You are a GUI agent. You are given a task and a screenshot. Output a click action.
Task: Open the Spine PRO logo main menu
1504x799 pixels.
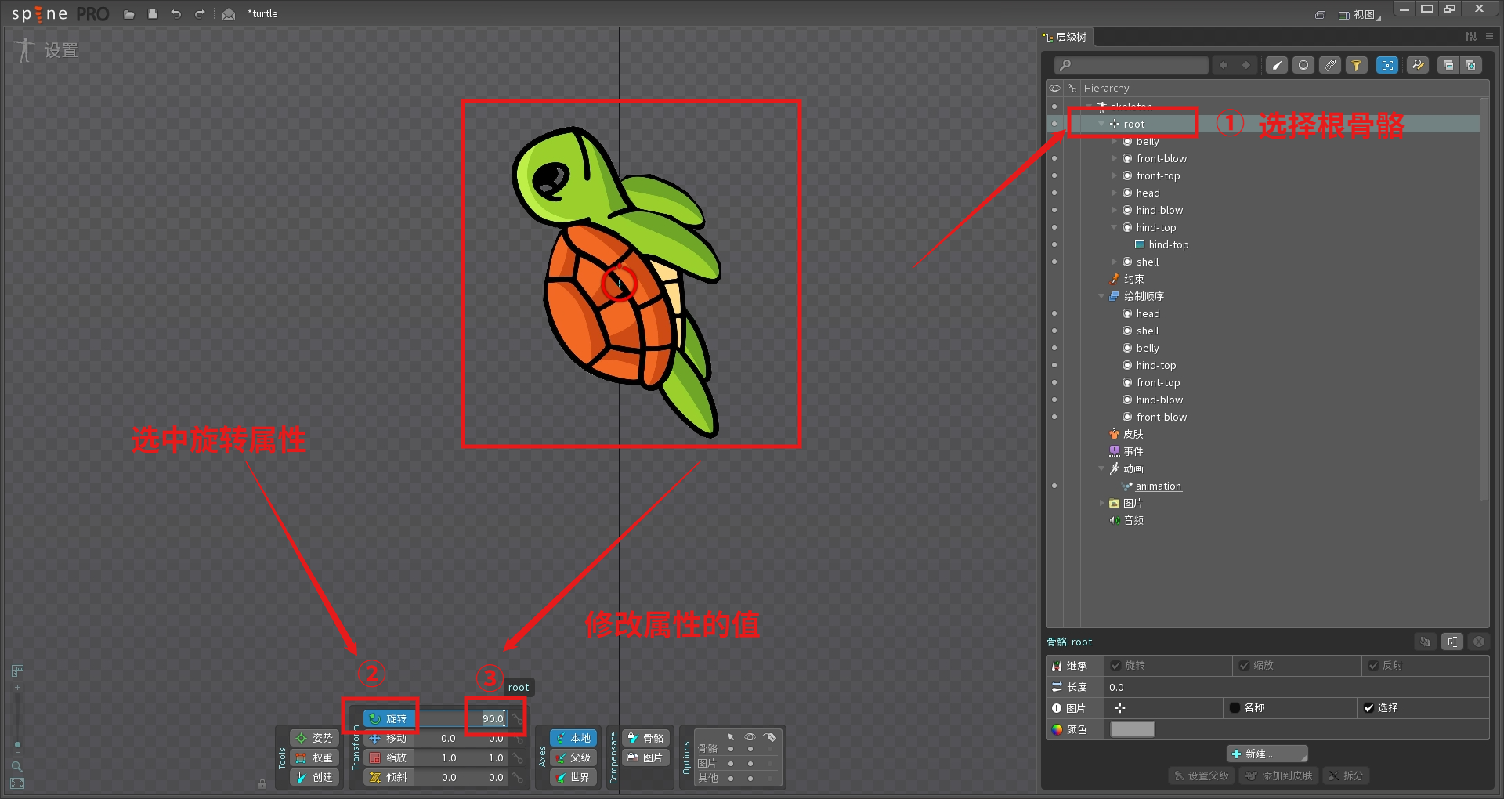click(x=60, y=14)
